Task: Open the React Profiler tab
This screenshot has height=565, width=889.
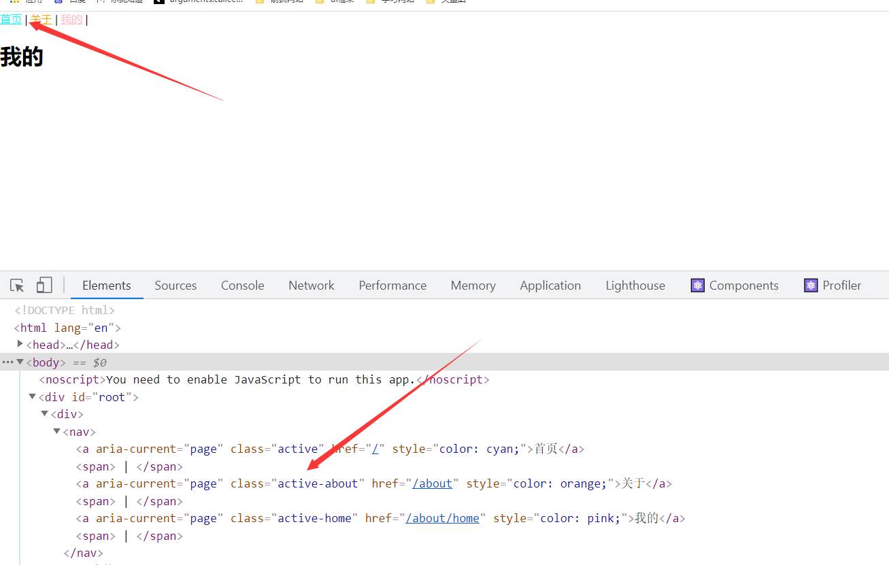Action: pos(833,286)
